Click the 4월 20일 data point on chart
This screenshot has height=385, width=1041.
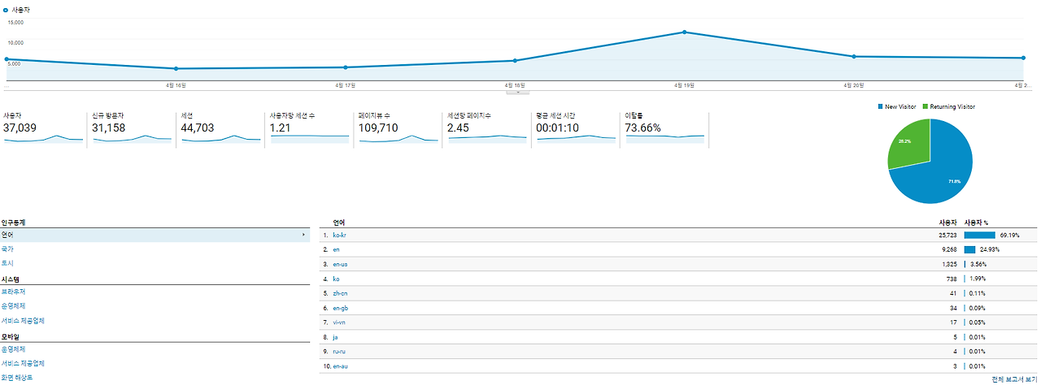(853, 56)
